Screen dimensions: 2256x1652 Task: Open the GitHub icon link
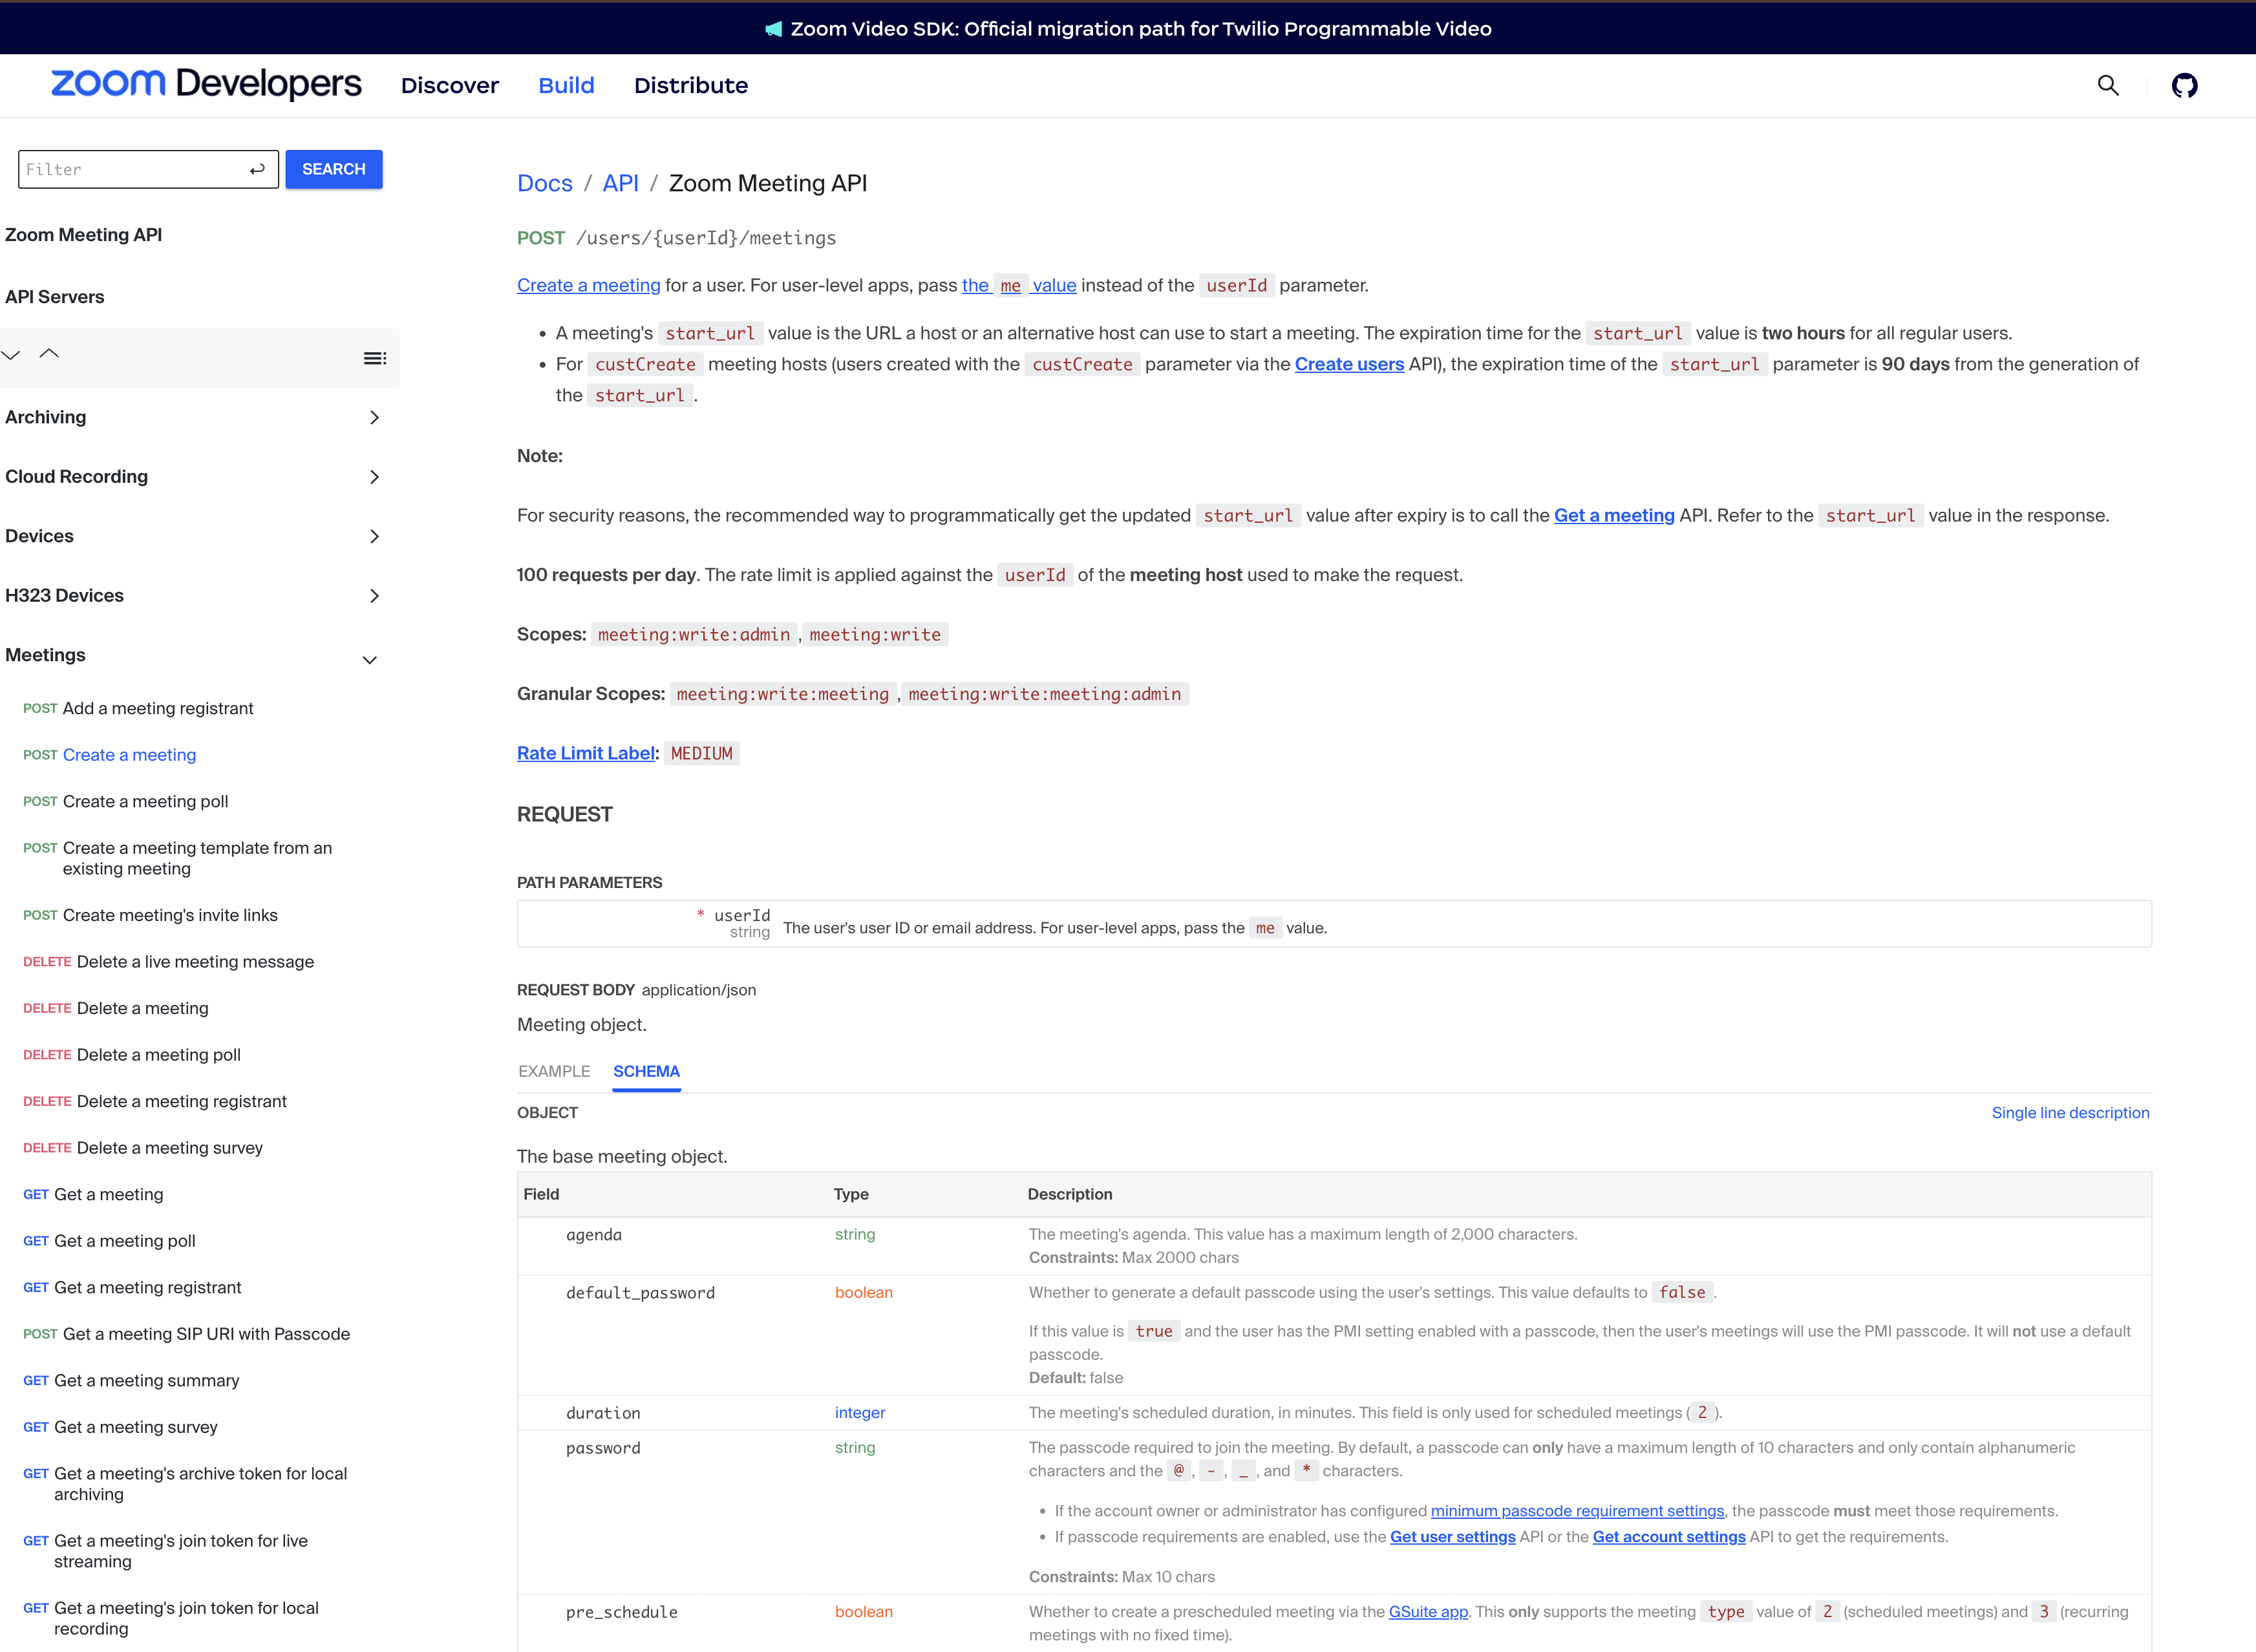pos(2184,85)
